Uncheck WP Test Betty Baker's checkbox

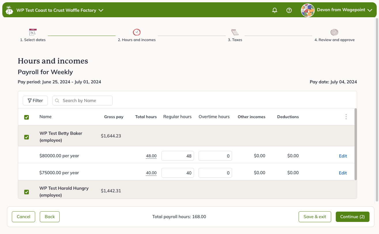click(27, 137)
